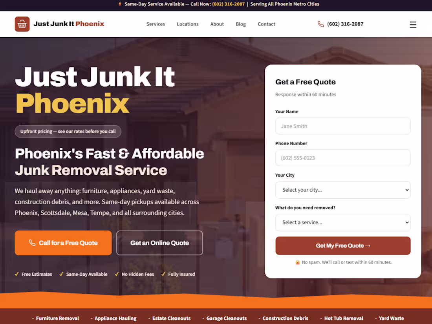Click the shopping basket logo icon
Screen dimensions: 432x324
point(22,24)
